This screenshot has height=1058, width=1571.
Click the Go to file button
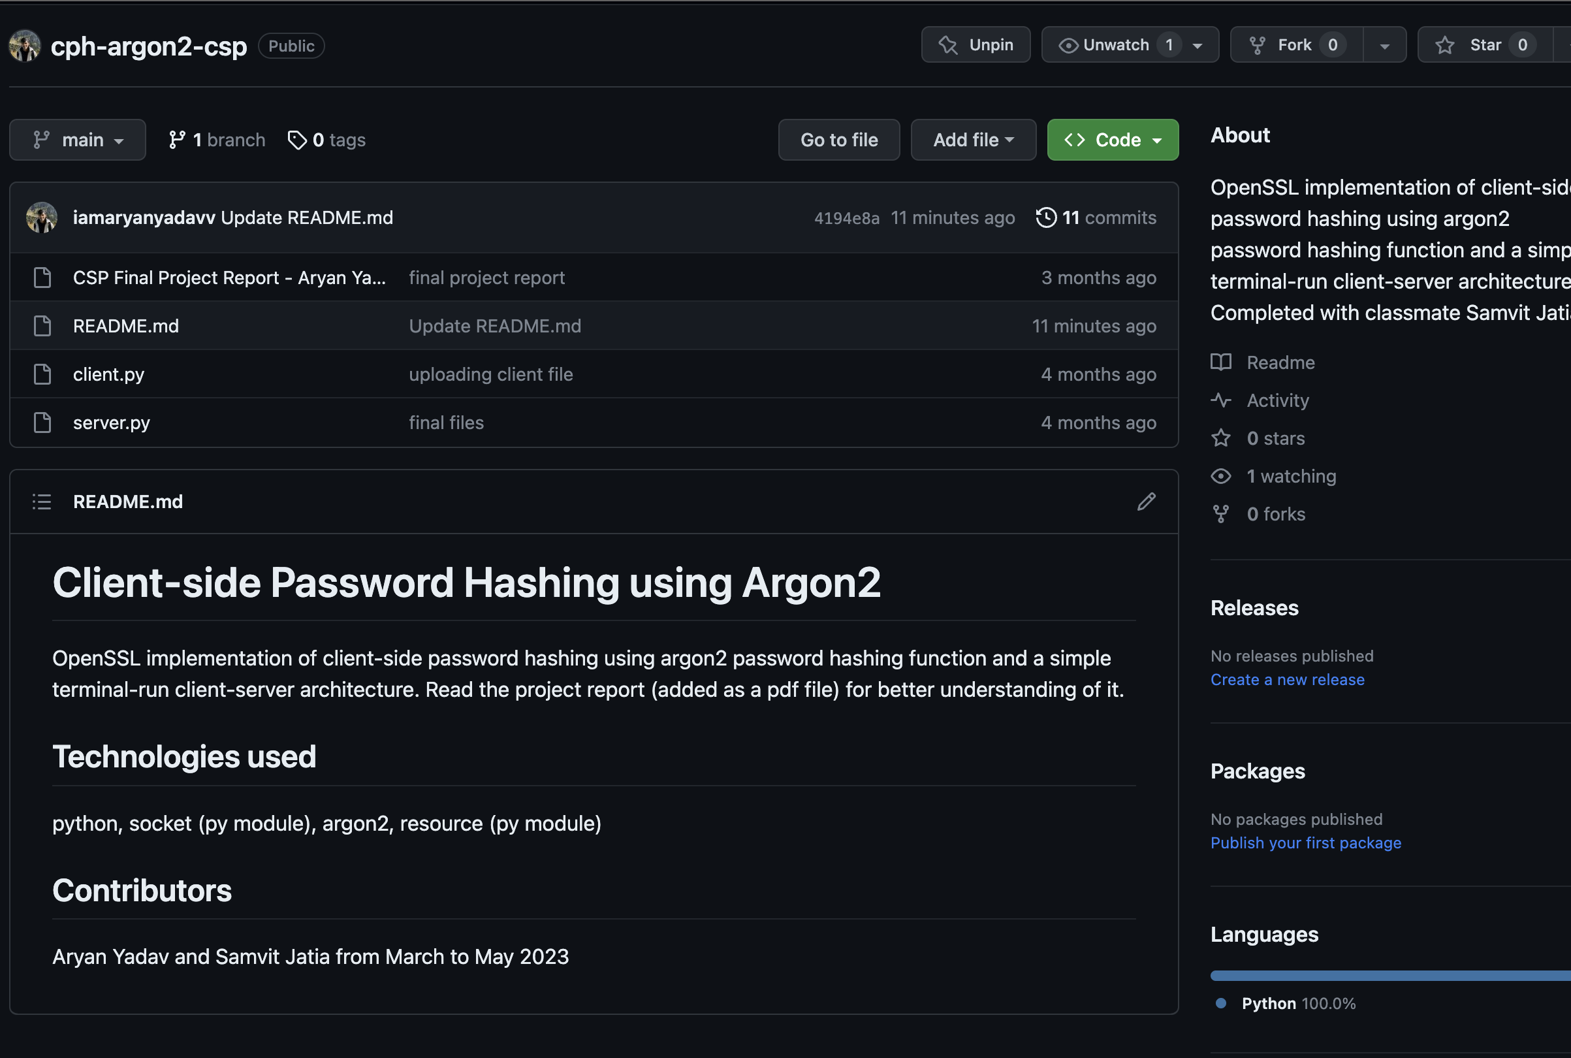838,140
